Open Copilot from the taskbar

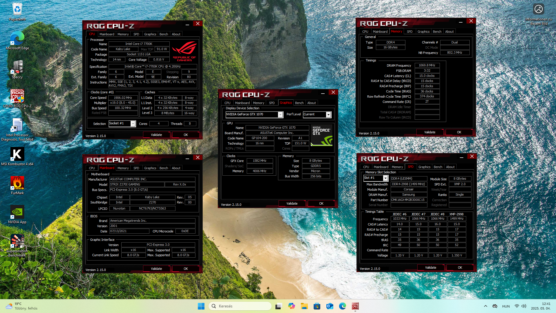point(291,306)
